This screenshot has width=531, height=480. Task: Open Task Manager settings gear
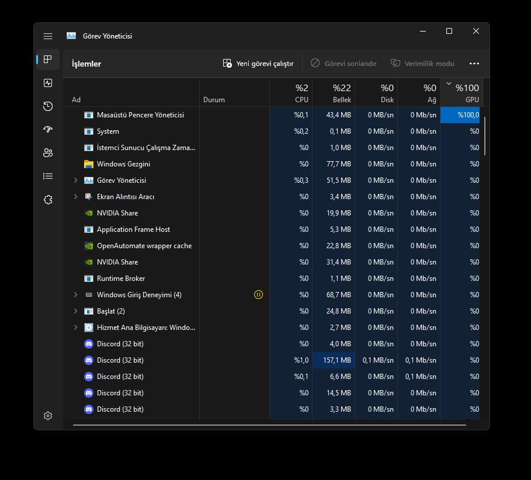point(48,416)
